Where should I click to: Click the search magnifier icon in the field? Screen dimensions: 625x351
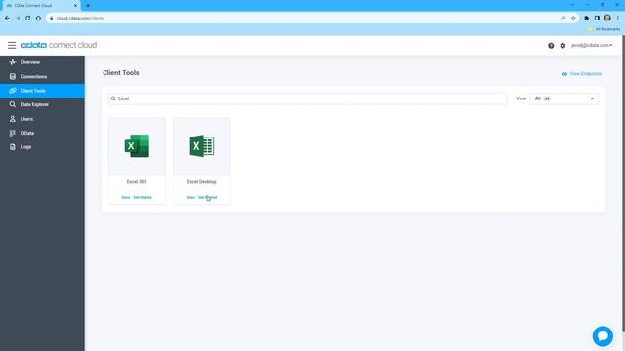(x=113, y=98)
